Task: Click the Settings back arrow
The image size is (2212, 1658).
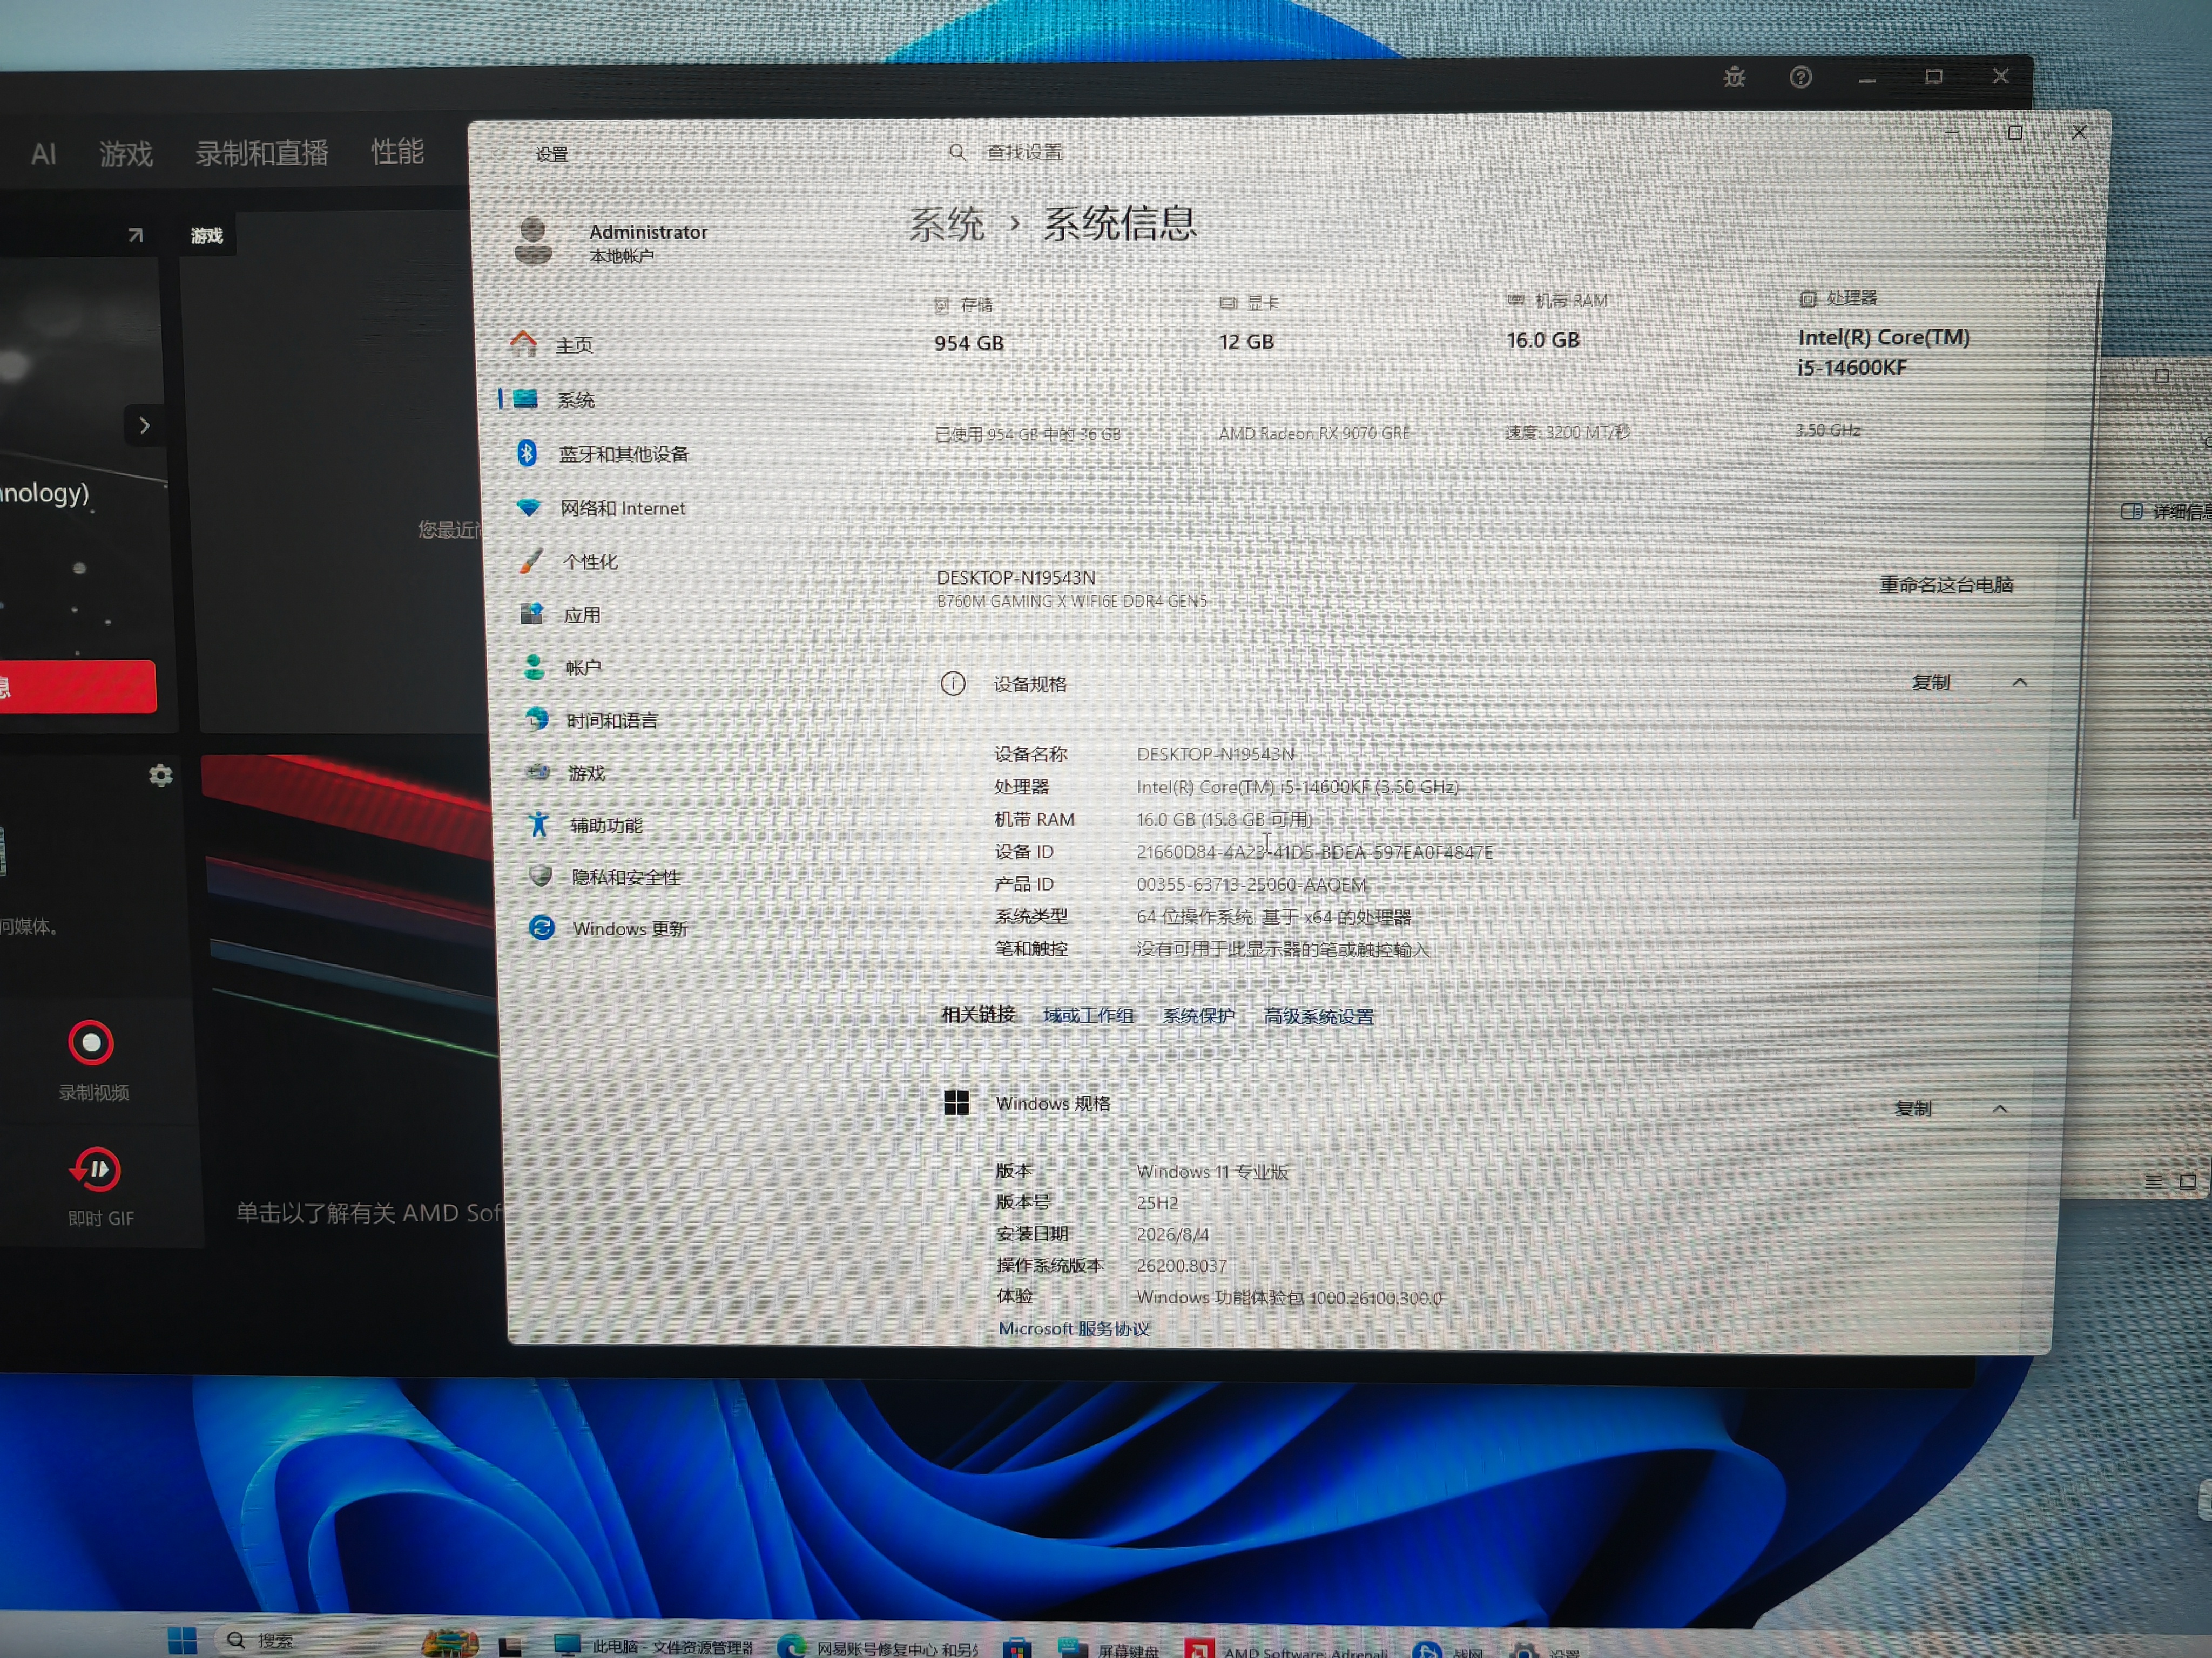Action: coord(500,154)
